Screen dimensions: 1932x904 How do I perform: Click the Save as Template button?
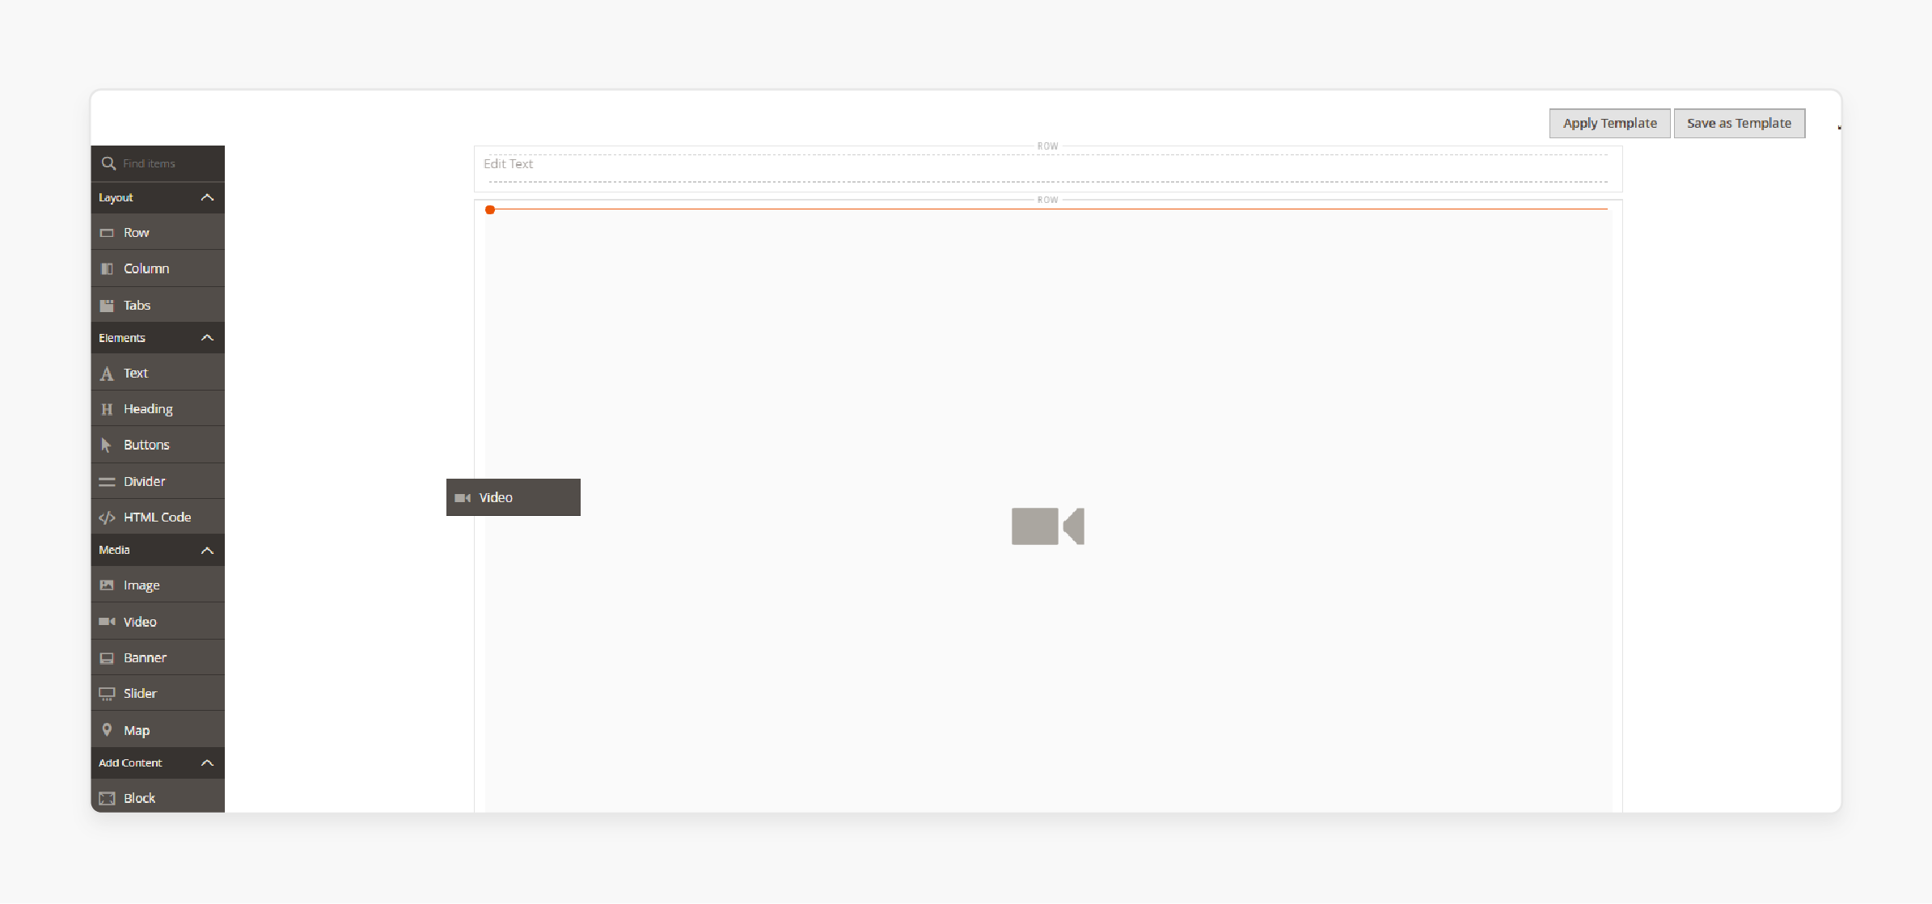pos(1739,122)
